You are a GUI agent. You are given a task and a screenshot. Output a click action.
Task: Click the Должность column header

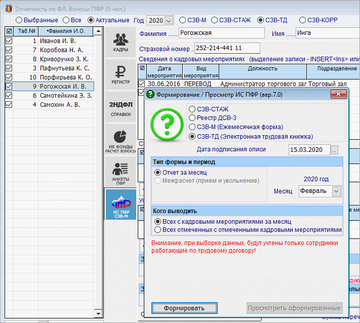[263, 72]
